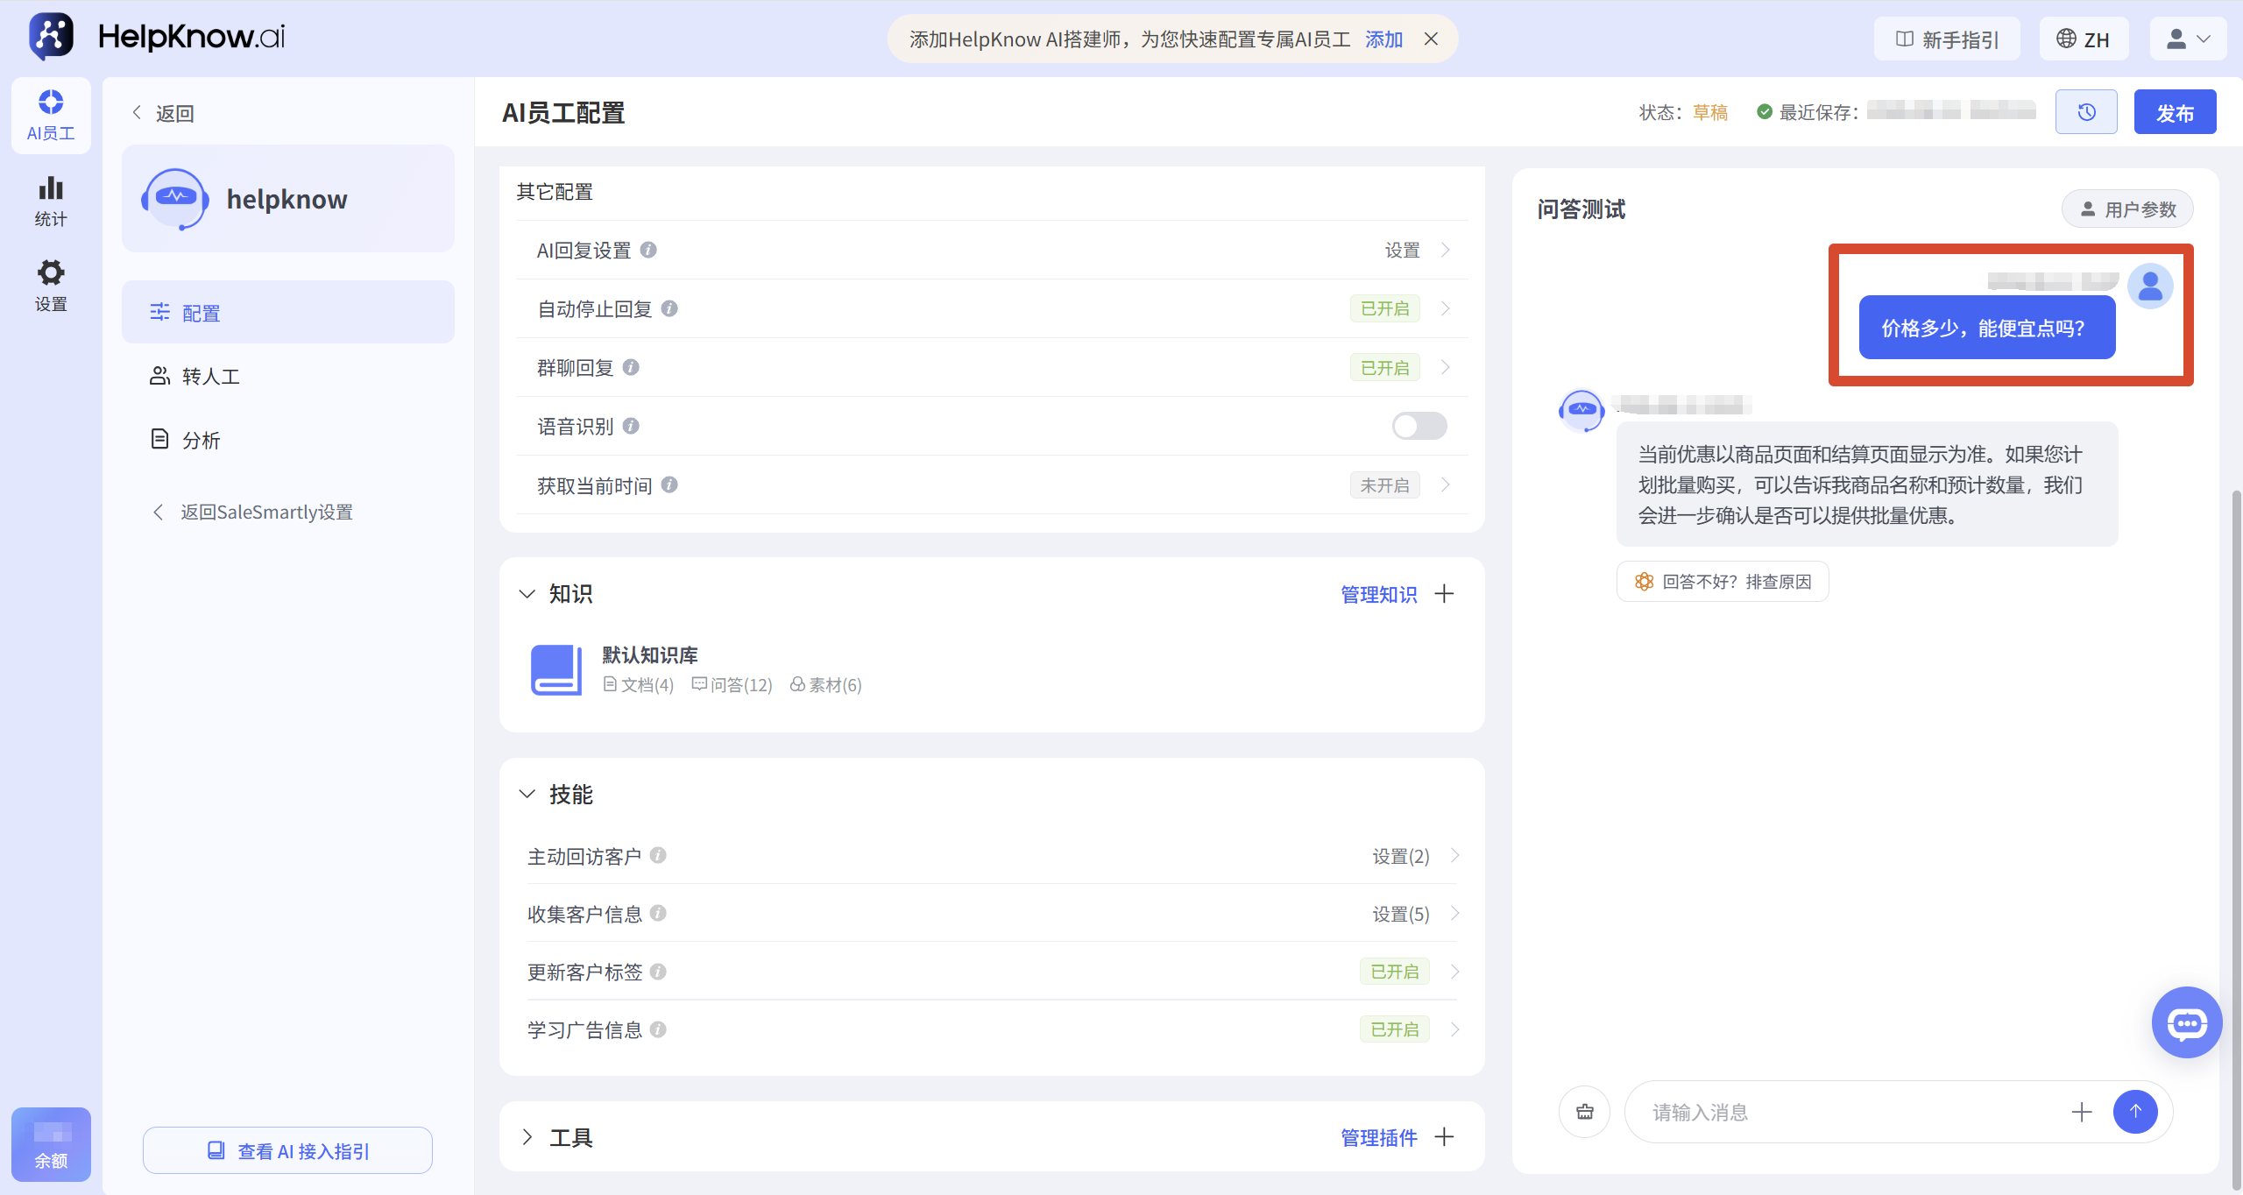
Task: Add knowledge with plus icon beside 管理知识
Action: coord(1444,594)
